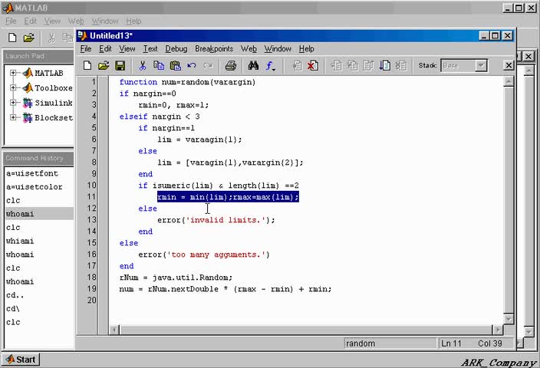Image resolution: width=540 pixels, height=368 pixels.
Task: Select MATLAB item in the Launch Pad tree
Action: click(x=49, y=73)
